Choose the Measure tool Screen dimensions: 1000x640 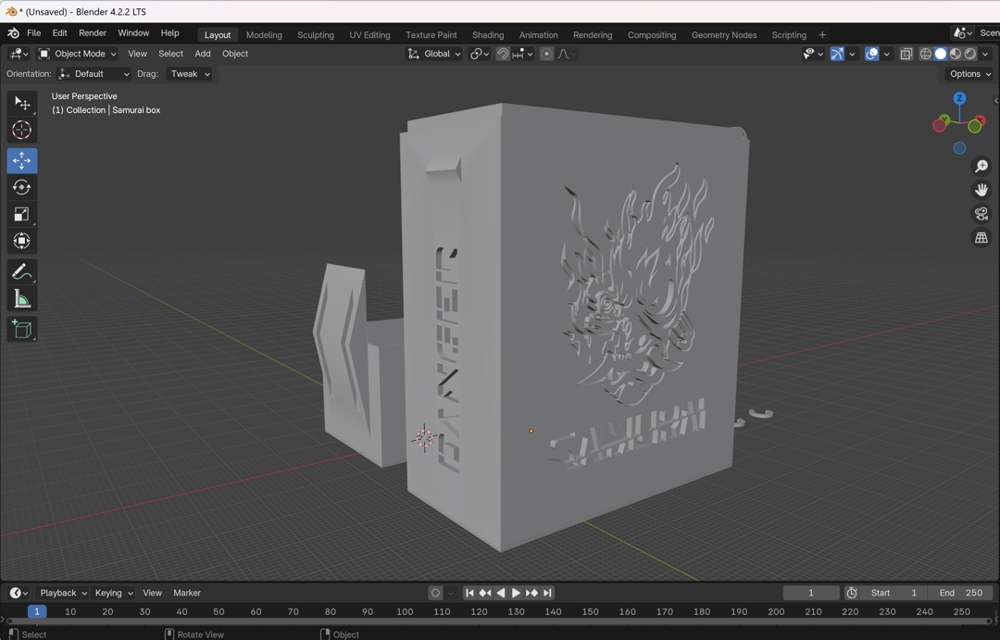[21, 299]
